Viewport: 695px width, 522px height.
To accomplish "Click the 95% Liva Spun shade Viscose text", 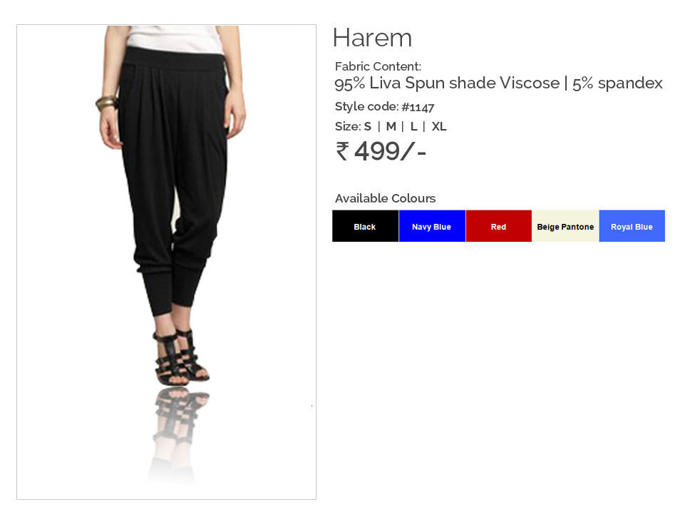I will (x=447, y=83).
